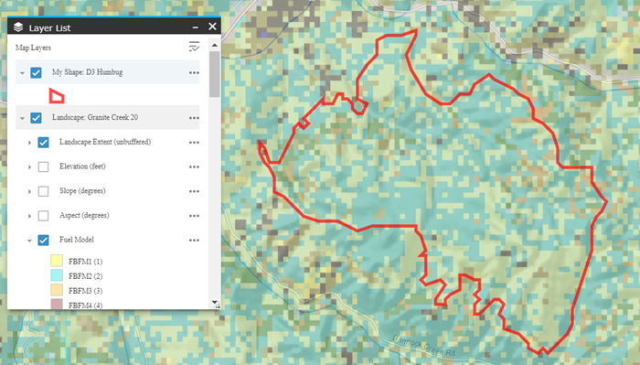640x365 pixels.
Task: Click the Layer List panel title
Action: point(49,27)
